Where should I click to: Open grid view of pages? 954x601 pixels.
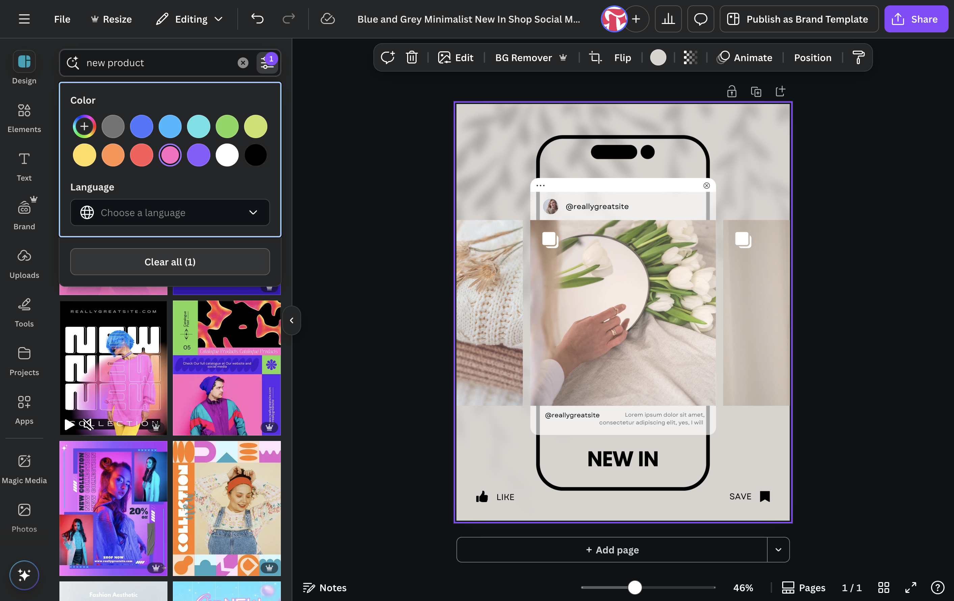click(883, 587)
